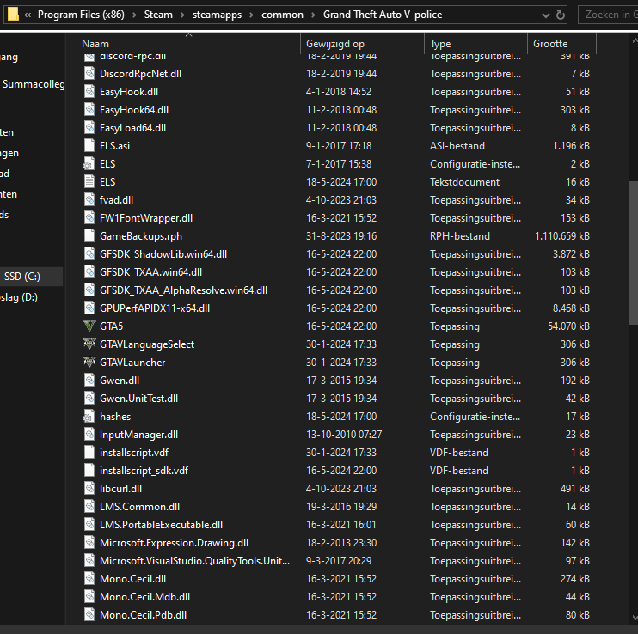Click the GTAVLanguageSelect file icon

[x=89, y=344]
